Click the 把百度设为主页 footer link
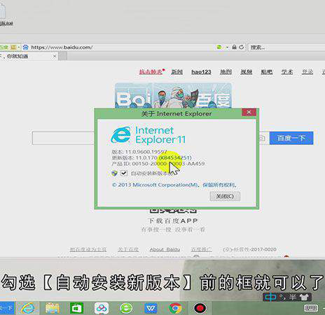Screen dimensions: 325x315 point(88,249)
